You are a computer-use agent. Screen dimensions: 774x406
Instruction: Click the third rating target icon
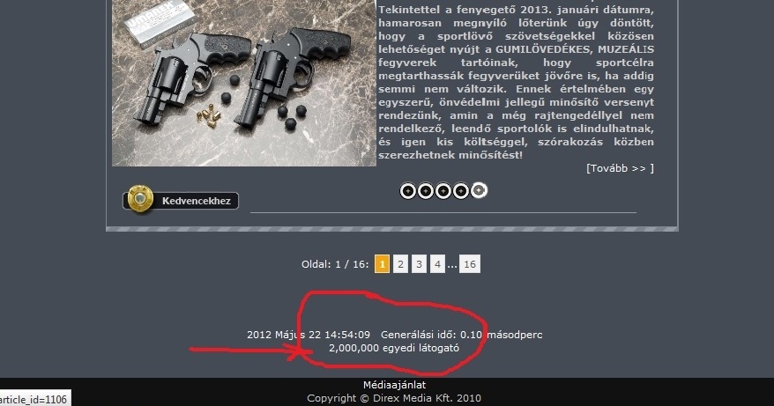[443, 190]
